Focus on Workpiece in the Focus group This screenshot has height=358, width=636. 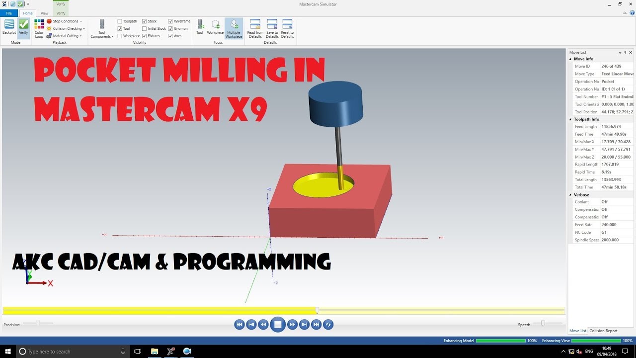coord(215,27)
